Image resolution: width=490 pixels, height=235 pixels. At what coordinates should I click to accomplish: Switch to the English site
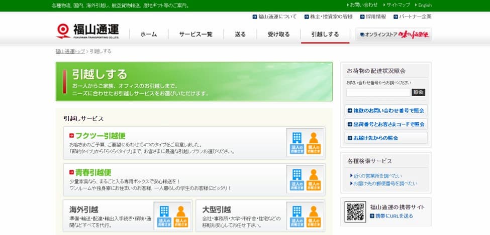425,5
